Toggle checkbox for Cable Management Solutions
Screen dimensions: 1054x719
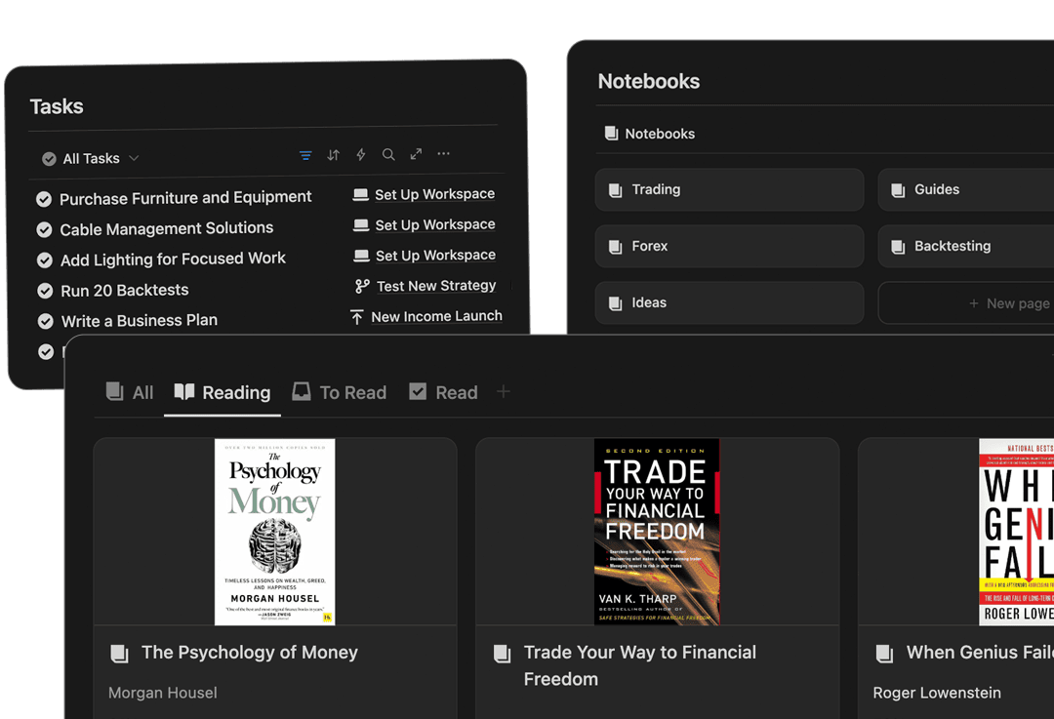point(44,230)
